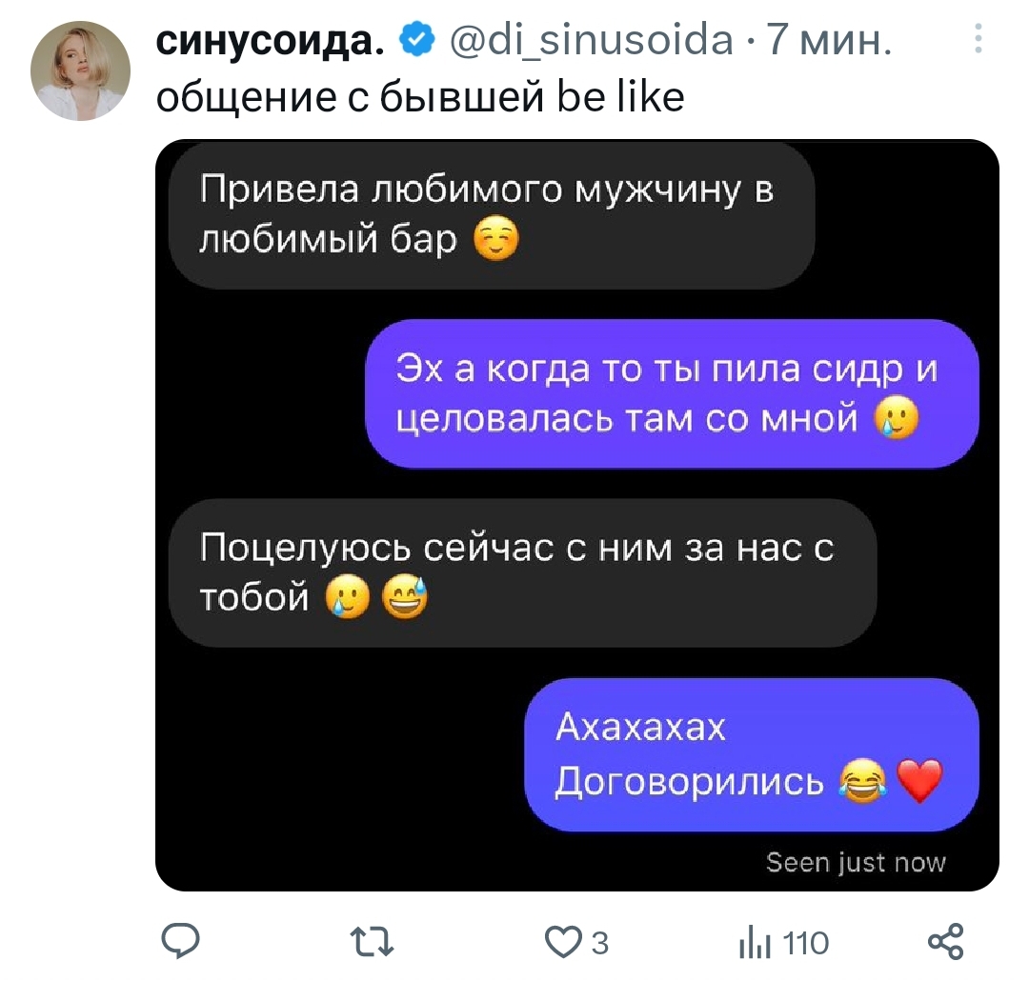
Task: Click the "7 мин." timestamp
Action: tap(828, 41)
